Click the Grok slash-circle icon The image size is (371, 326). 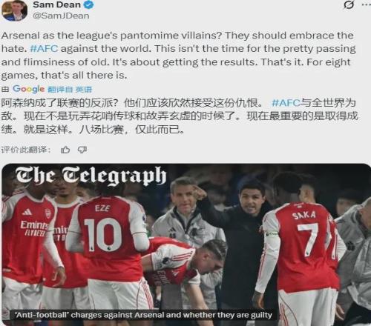pyautogui.click(x=349, y=5)
